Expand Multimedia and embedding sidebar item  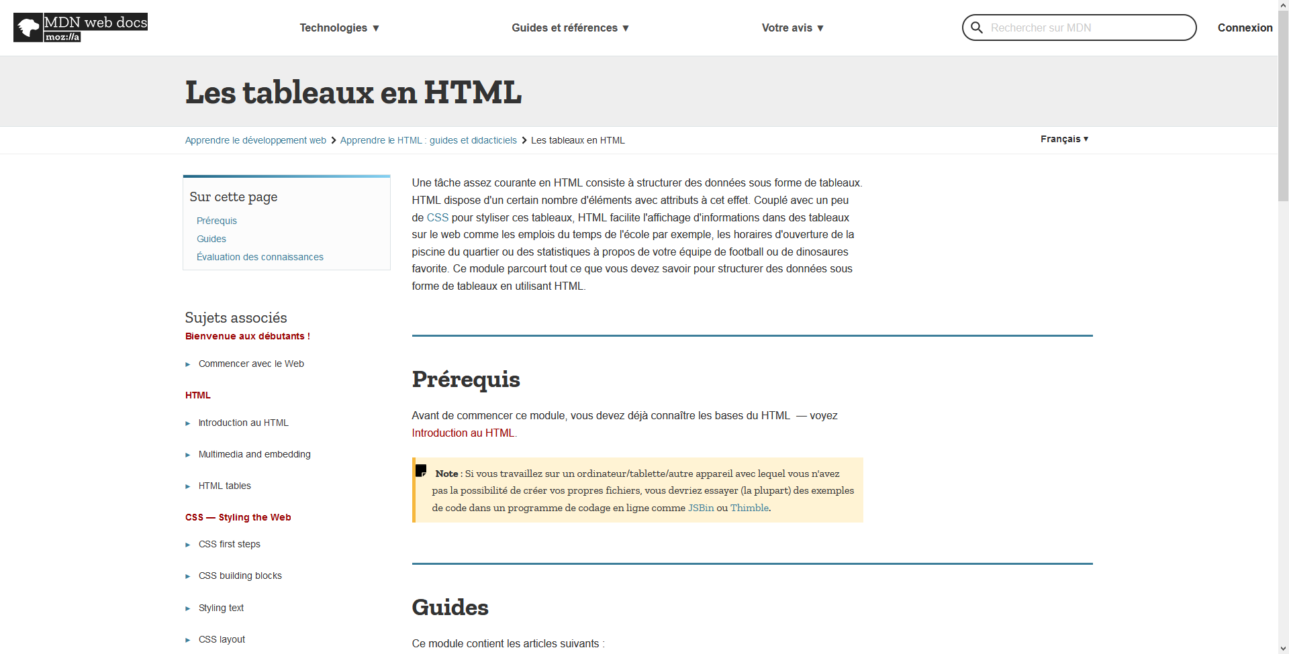point(254,454)
